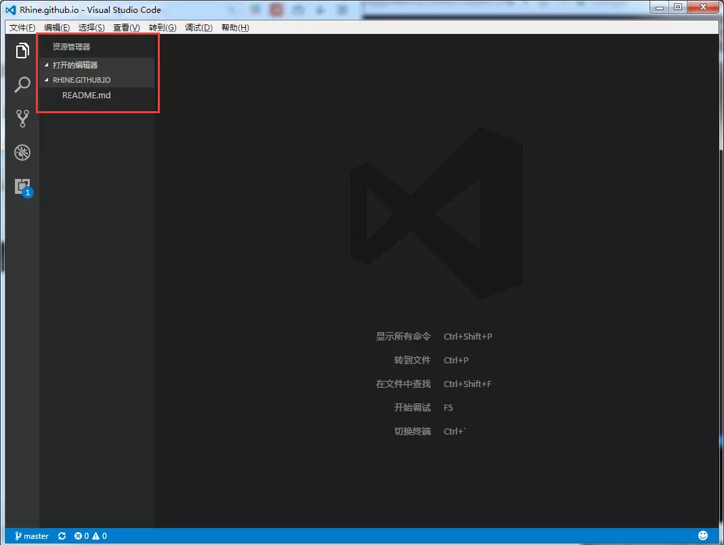Click the master branch indicator
724x545 pixels.
(32, 536)
